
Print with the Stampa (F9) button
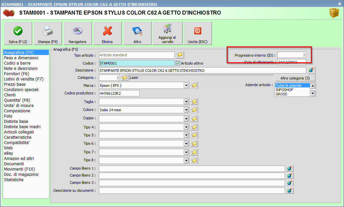click(48, 33)
